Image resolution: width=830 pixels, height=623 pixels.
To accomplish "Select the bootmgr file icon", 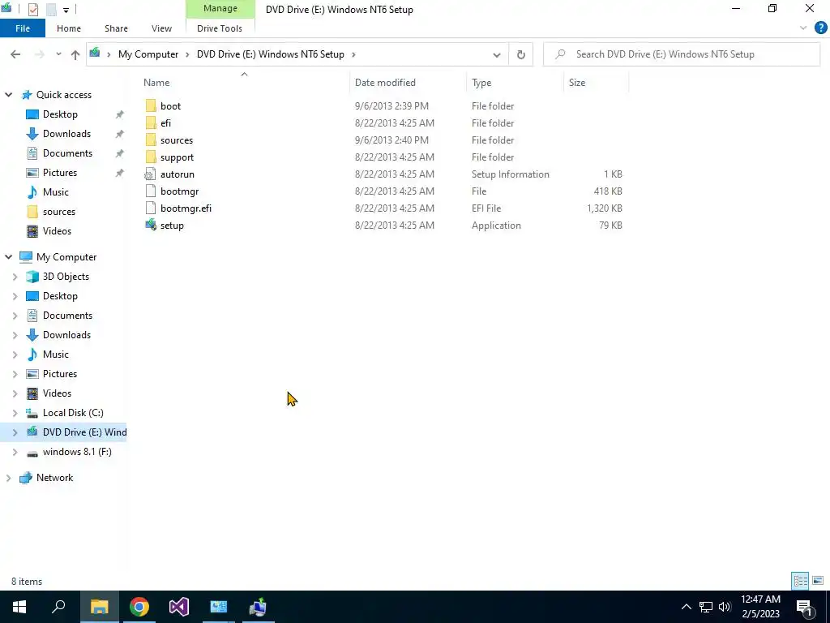I will (151, 191).
